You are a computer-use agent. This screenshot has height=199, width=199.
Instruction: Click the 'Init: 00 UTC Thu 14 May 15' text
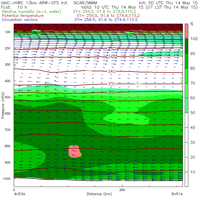coord(168,3)
